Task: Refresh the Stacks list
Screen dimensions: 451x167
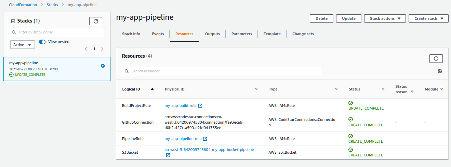Action: point(95,21)
